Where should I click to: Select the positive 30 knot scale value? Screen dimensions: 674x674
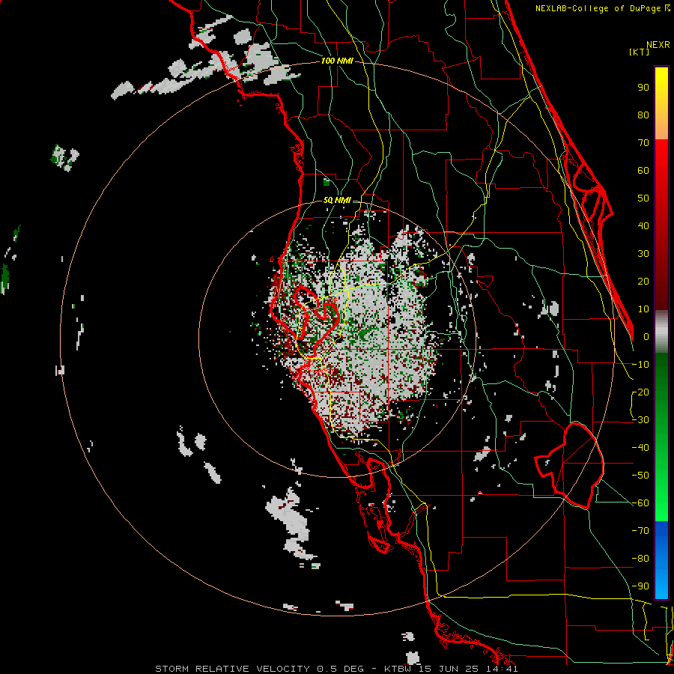pyautogui.click(x=643, y=254)
